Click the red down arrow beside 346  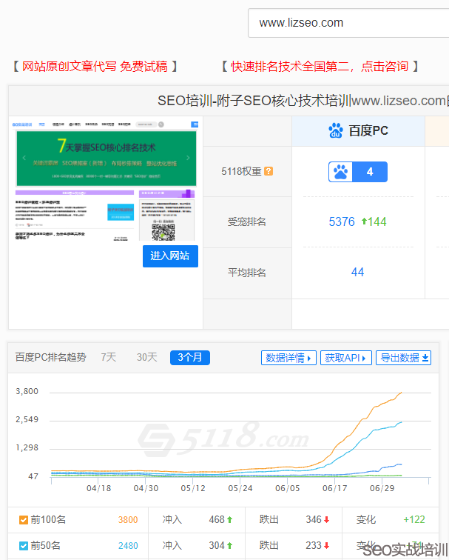[x=326, y=520]
